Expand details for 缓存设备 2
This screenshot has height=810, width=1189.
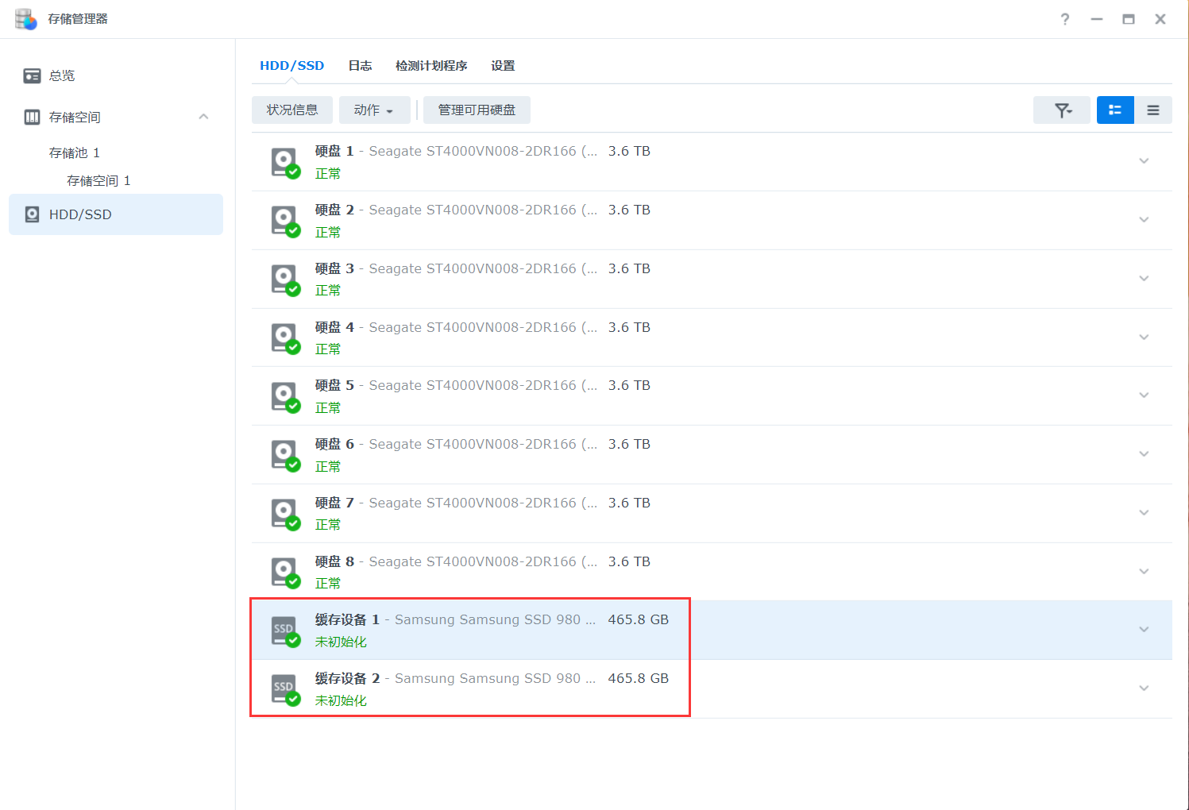(1144, 688)
